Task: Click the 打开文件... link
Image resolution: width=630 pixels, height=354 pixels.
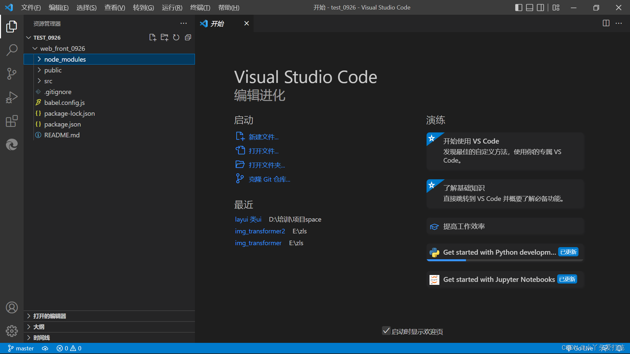Action: click(x=263, y=151)
